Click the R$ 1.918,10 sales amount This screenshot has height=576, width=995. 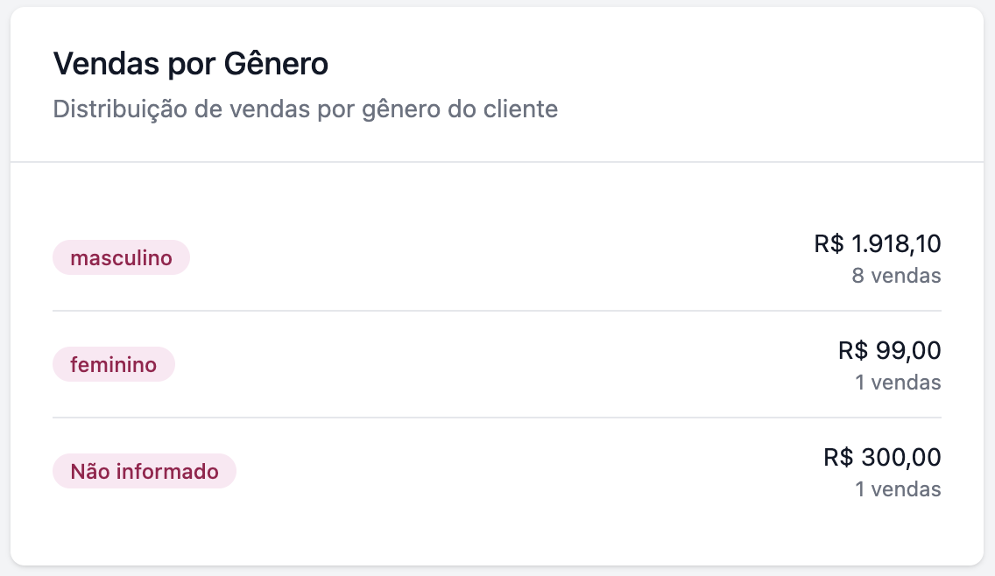point(878,244)
